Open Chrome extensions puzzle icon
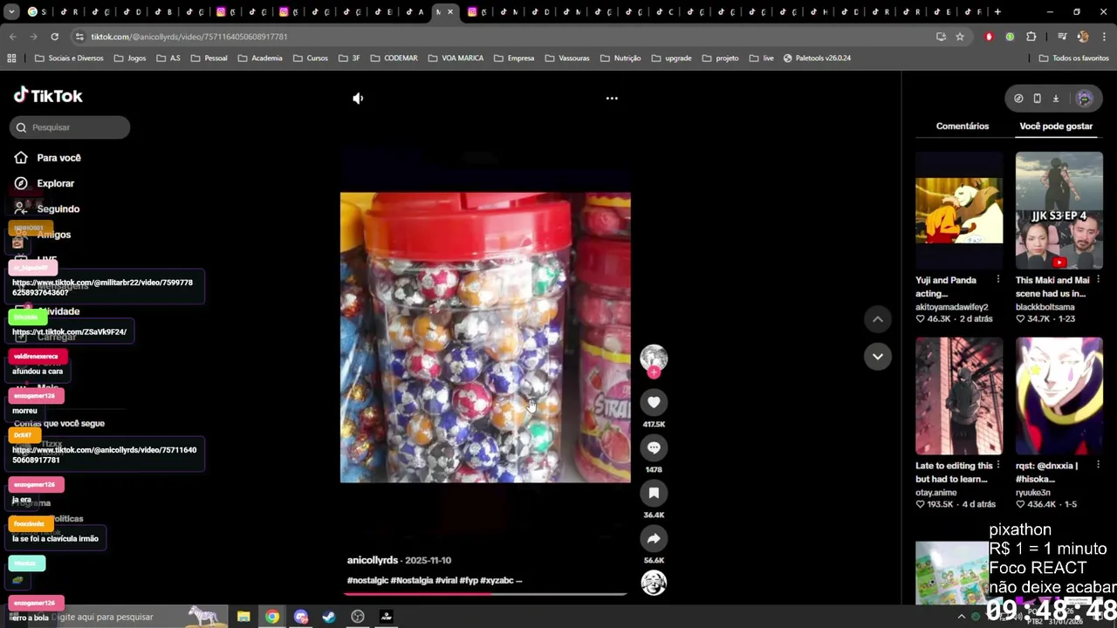The height and width of the screenshot is (628, 1117). point(1031,37)
